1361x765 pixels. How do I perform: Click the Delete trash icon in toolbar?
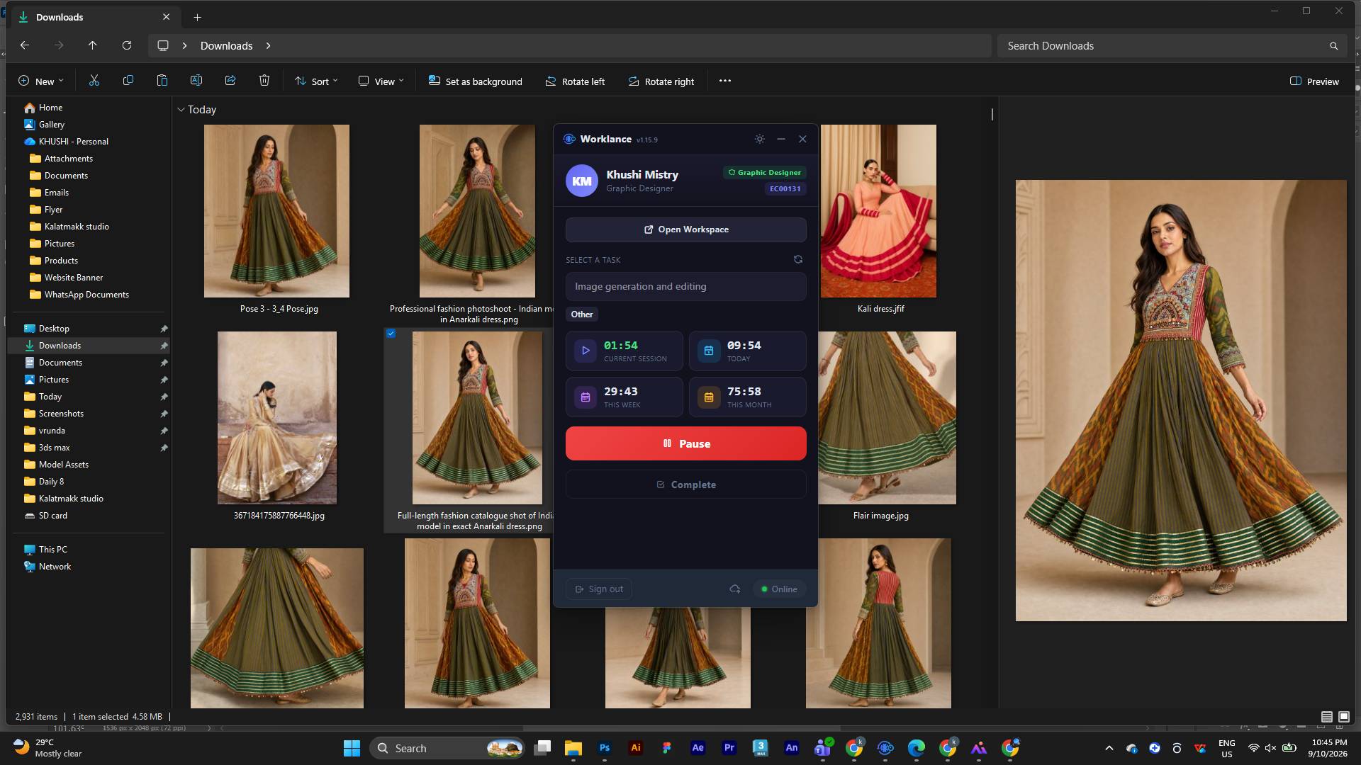point(264,81)
